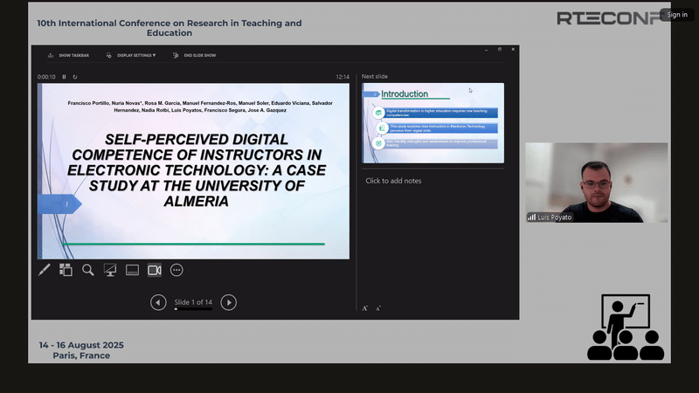Click the zoom into slide magnifier
Screen dimensions: 699x393
(88, 270)
